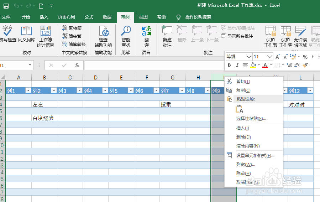Click the Redo arrow in quick access toolbar
The height and width of the screenshot is (202, 320).
coord(29,6)
